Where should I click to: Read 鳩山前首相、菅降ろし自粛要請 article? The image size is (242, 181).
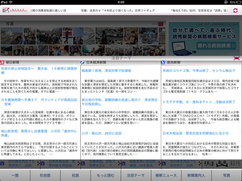[x=39, y=133]
